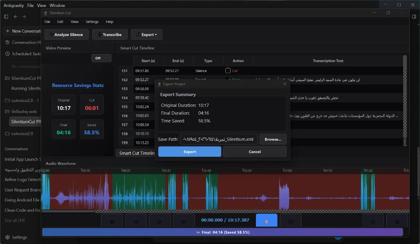Click the Action column header

(238, 61)
